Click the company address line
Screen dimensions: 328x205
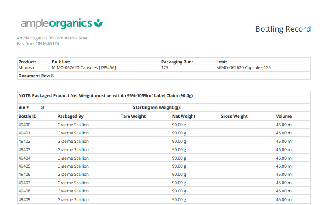tap(53, 38)
